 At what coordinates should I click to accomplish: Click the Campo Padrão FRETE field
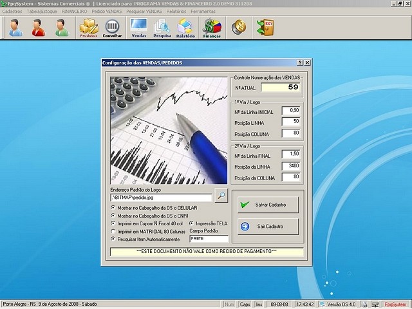(x=204, y=239)
